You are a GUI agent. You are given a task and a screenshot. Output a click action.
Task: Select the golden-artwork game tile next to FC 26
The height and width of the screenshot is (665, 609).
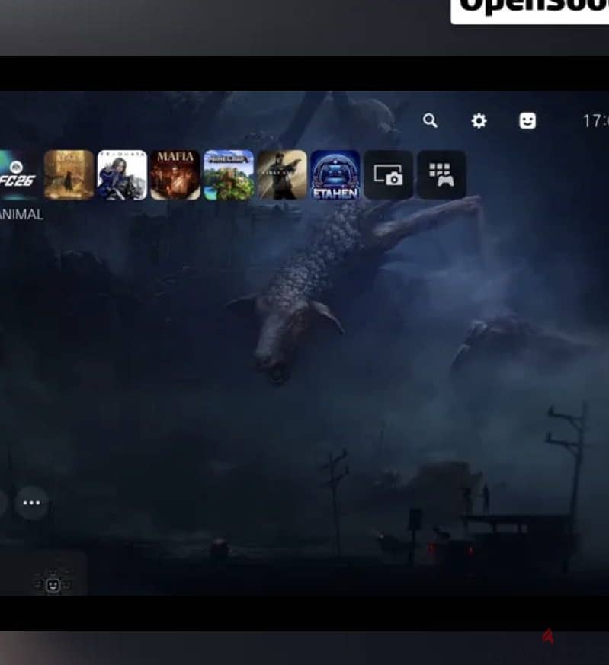[69, 174]
